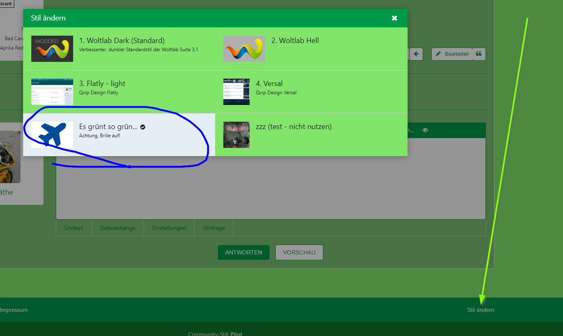Switch to the Dateianhänge tab
The width and height of the screenshot is (563, 336).
pyautogui.click(x=118, y=228)
